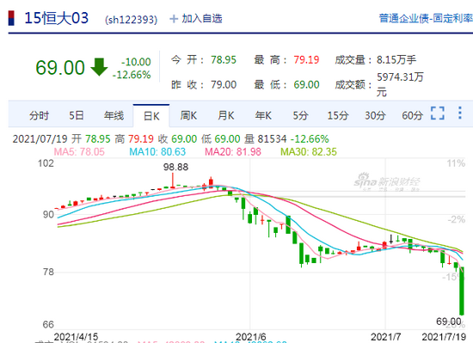
Task: Click the MA20: 81.98 legend
Action: pyautogui.click(x=233, y=151)
